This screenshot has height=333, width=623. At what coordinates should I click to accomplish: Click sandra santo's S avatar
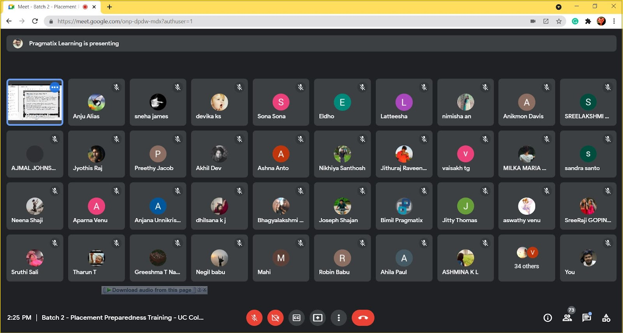tap(588, 154)
